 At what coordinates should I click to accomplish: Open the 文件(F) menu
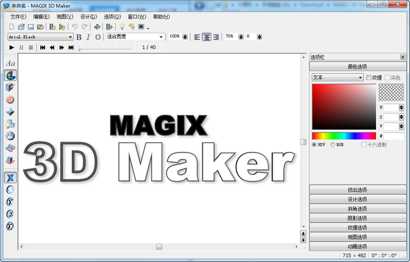pyautogui.click(x=19, y=17)
